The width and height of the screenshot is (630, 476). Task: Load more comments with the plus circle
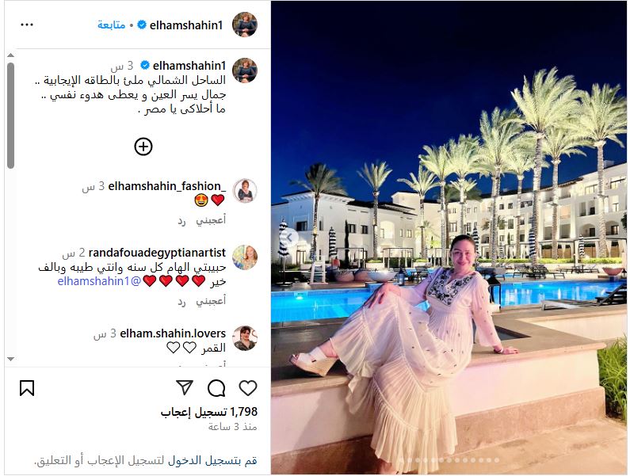[x=143, y=147]
